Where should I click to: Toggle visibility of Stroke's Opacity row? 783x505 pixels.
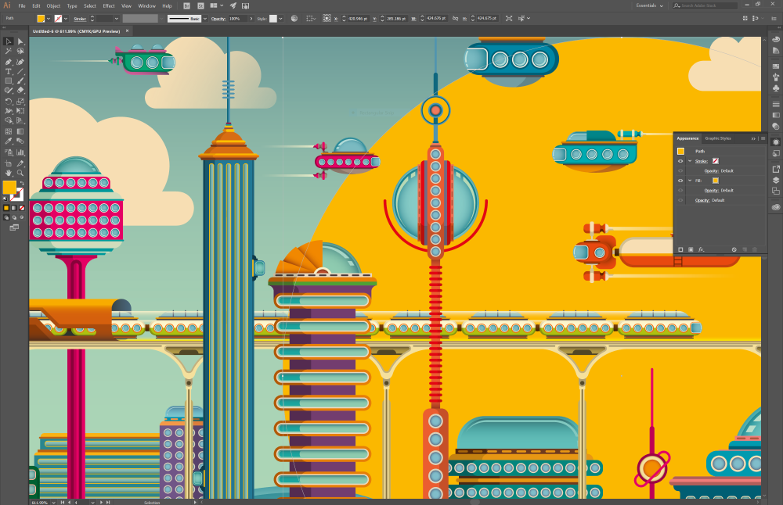(x=680, y=171)
